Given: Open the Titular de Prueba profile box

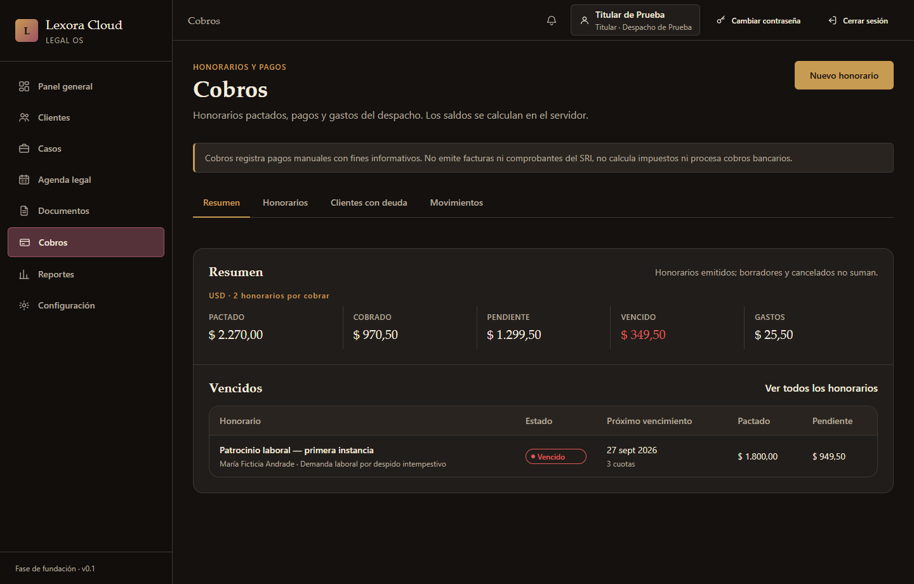Looking at the screenshot, I should 635,20.
